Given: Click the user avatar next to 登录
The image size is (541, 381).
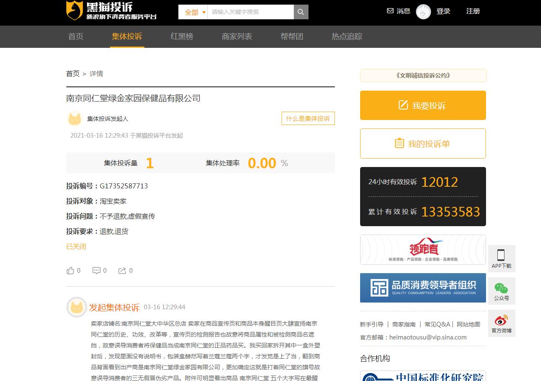Looking at the screenshot, I should [x=423, y=11].
